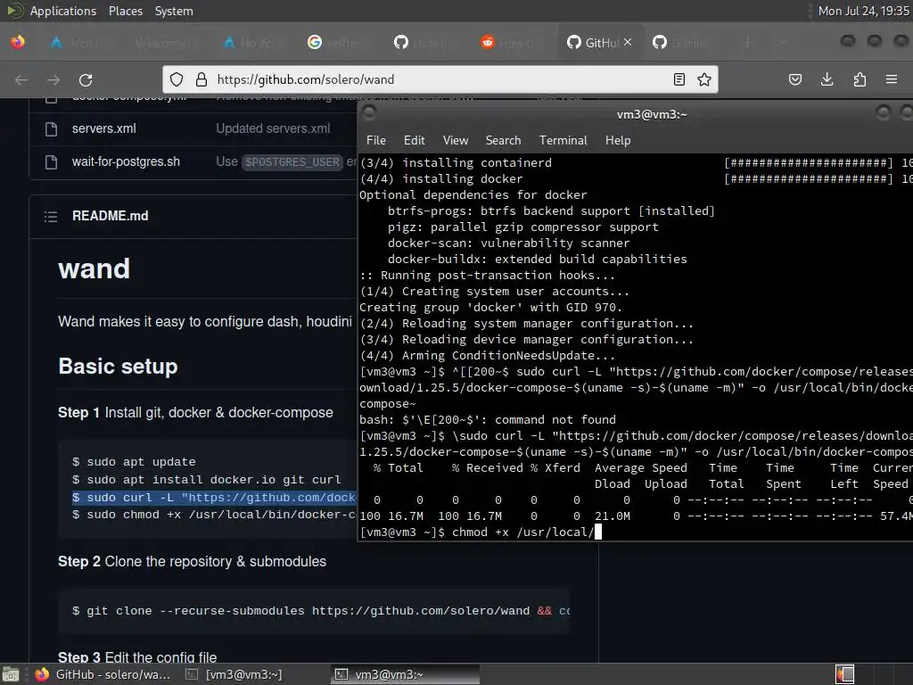This screenshot has width=913, height=685.
Task: Open the terminal Search menu
Action: [503, 140]
